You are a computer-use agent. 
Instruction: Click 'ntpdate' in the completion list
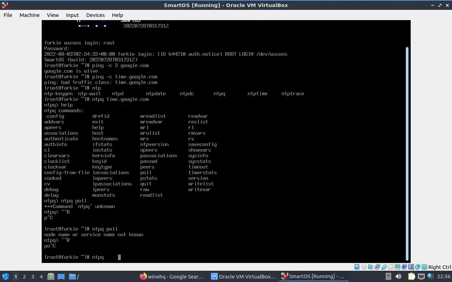coord(156,94)
